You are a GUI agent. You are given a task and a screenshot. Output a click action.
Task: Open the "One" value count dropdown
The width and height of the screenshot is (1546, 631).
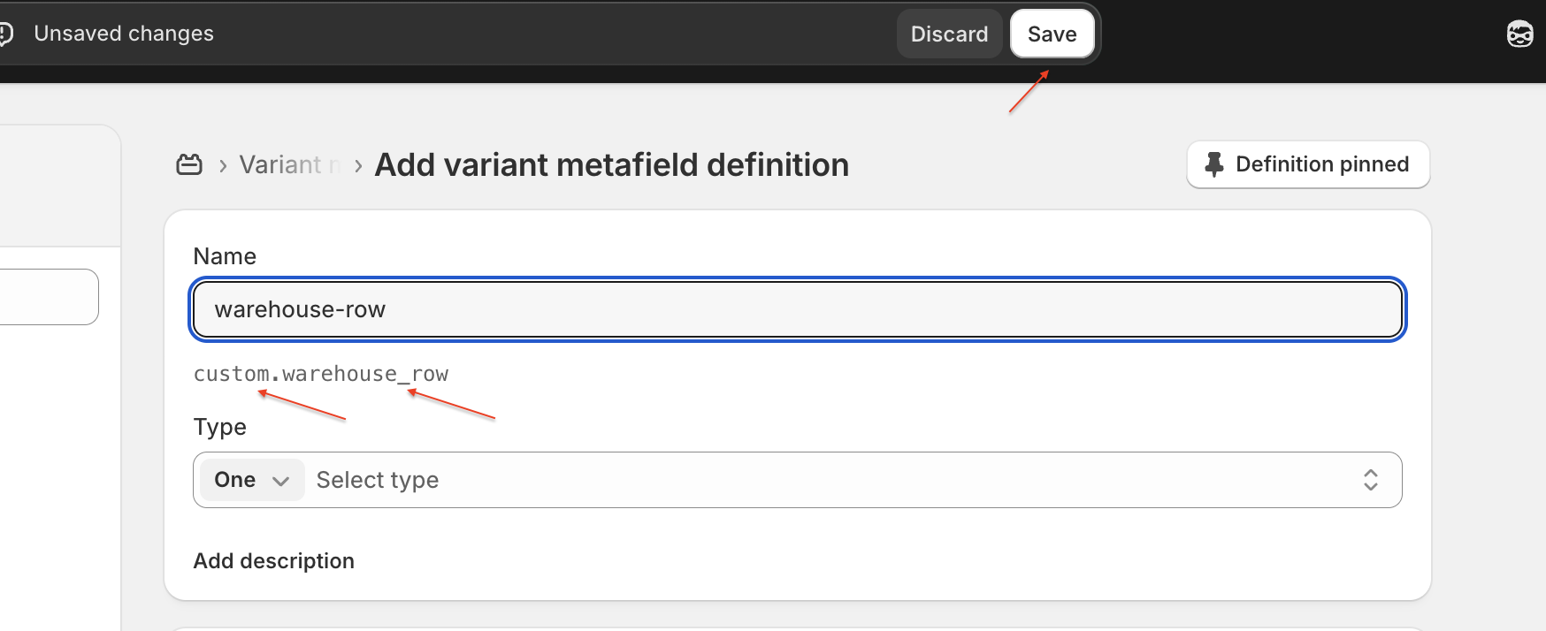[x=251, y=480]
